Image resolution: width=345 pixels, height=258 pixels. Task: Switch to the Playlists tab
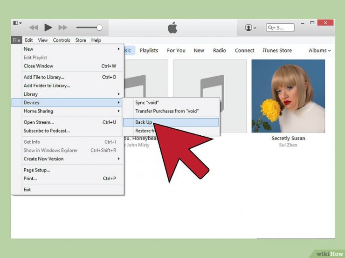pyautogui.click(x=149, y=51)
